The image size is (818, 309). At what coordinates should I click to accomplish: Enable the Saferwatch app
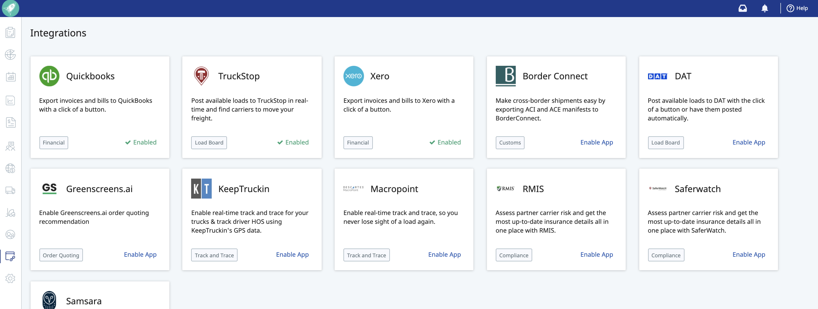tap(749, 255)
